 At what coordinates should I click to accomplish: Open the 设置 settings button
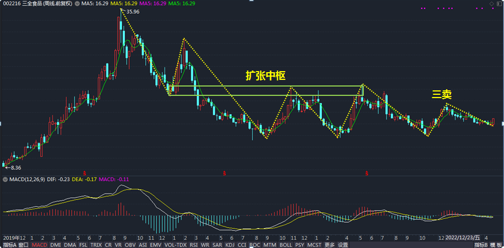pos(343,245)
